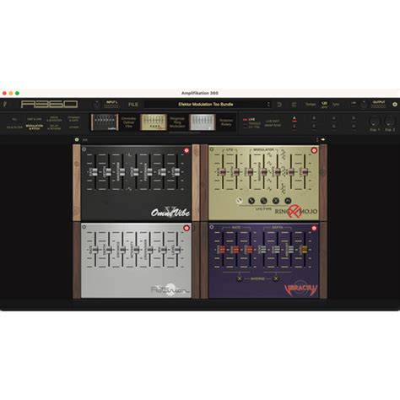400x400 pixels.
Task: Click the Rotarian RATE slider handle
Action: tap(95, 250)
